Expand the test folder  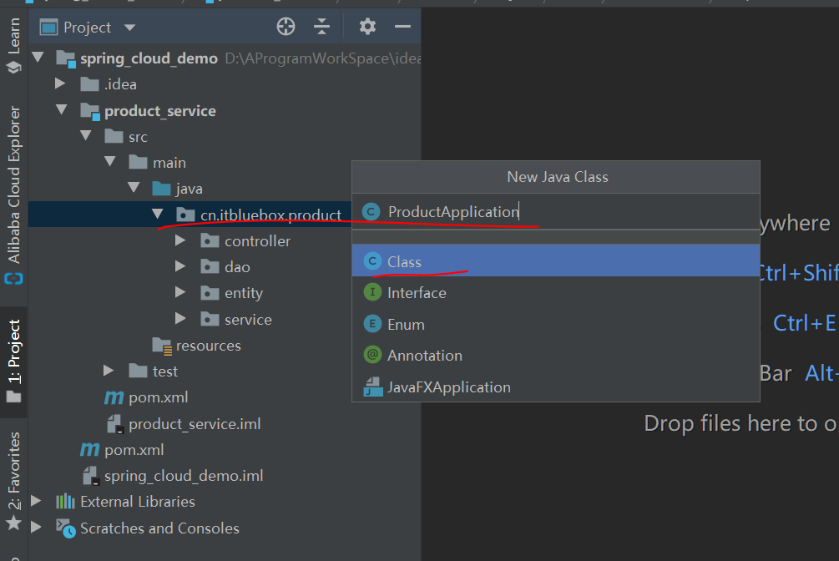[x=109, y=371]
